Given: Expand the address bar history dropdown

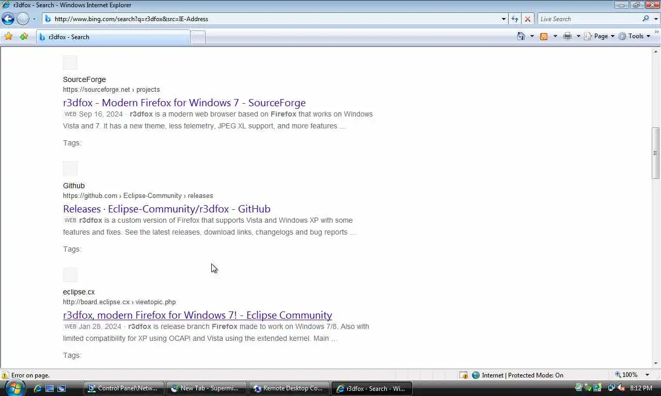Looking at the screenshot, I should 503,19.
